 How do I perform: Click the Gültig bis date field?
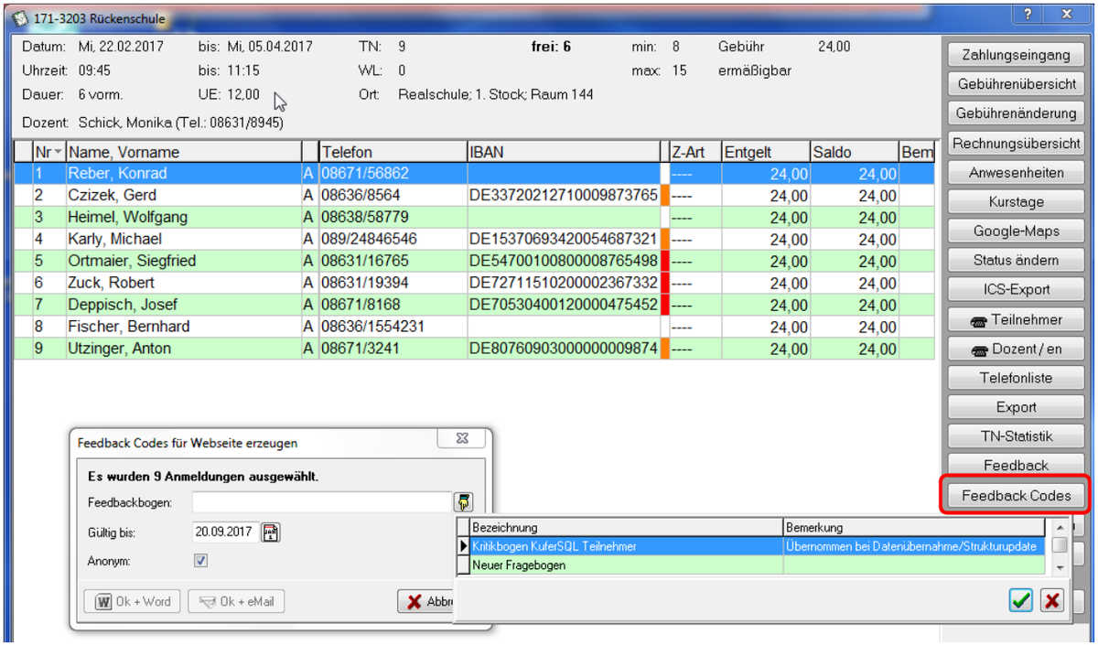[226, 532]
